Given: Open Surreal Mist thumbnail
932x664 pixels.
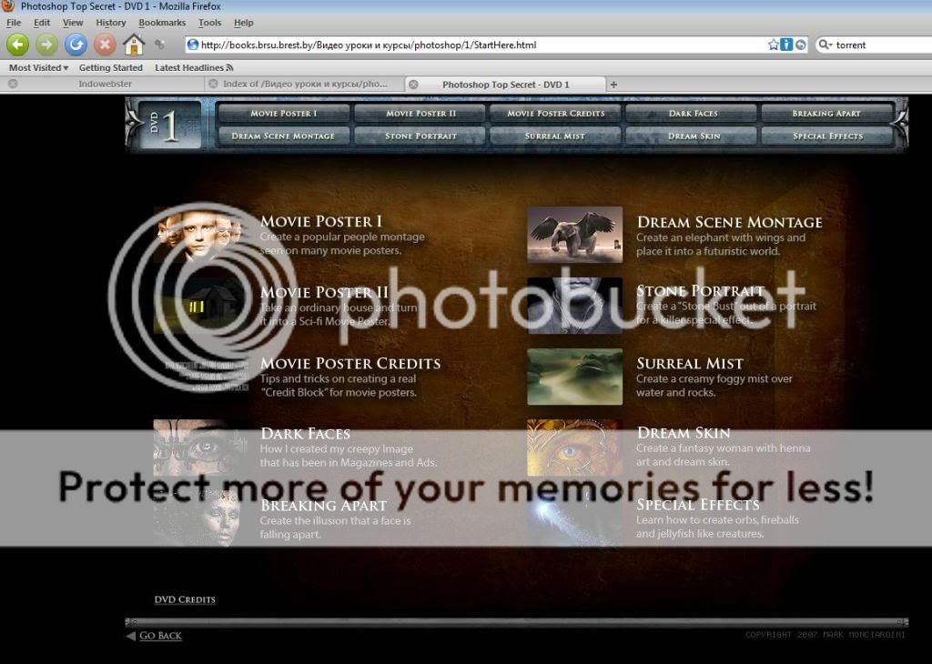Looking at the screenshot, I should tap(575, 377).
